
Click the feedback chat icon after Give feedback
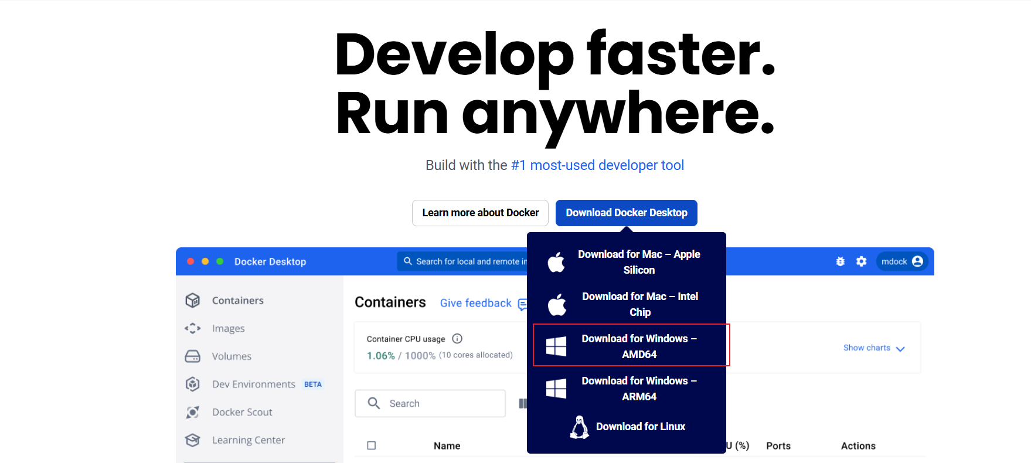522,304
